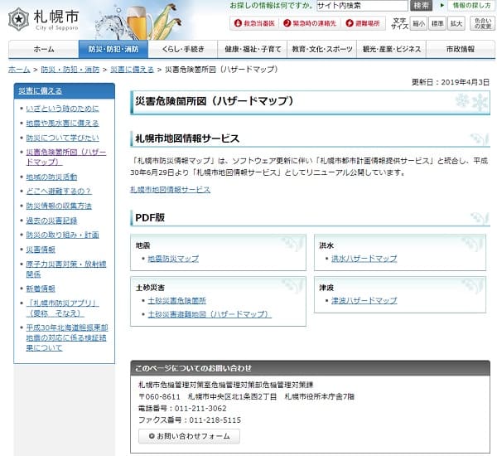Open the 洪水ハザードマップ PDF link
Screen dimensions: 497x456
click(x=364, y=259)
